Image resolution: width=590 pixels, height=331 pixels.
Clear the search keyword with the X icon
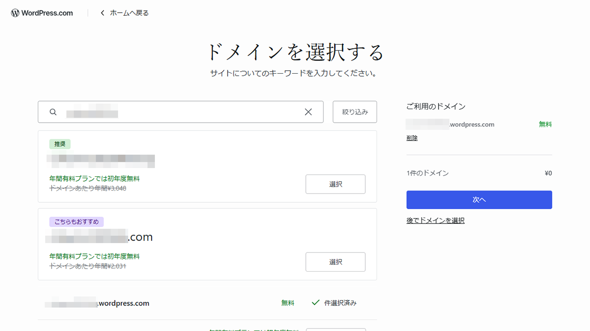tap(308, 111)
